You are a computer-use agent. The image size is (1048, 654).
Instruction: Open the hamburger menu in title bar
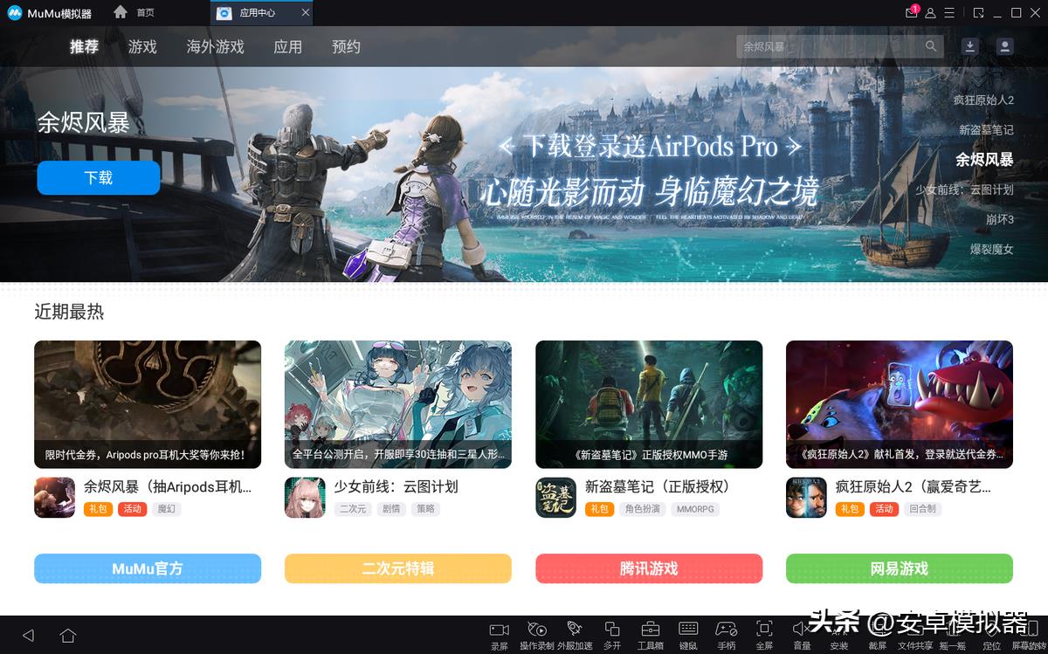pyautogui.click(x=950, y=13)
